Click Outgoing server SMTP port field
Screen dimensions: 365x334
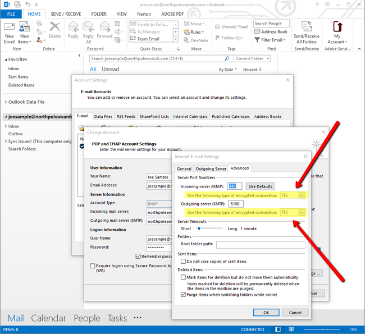[x=236, y=204]
